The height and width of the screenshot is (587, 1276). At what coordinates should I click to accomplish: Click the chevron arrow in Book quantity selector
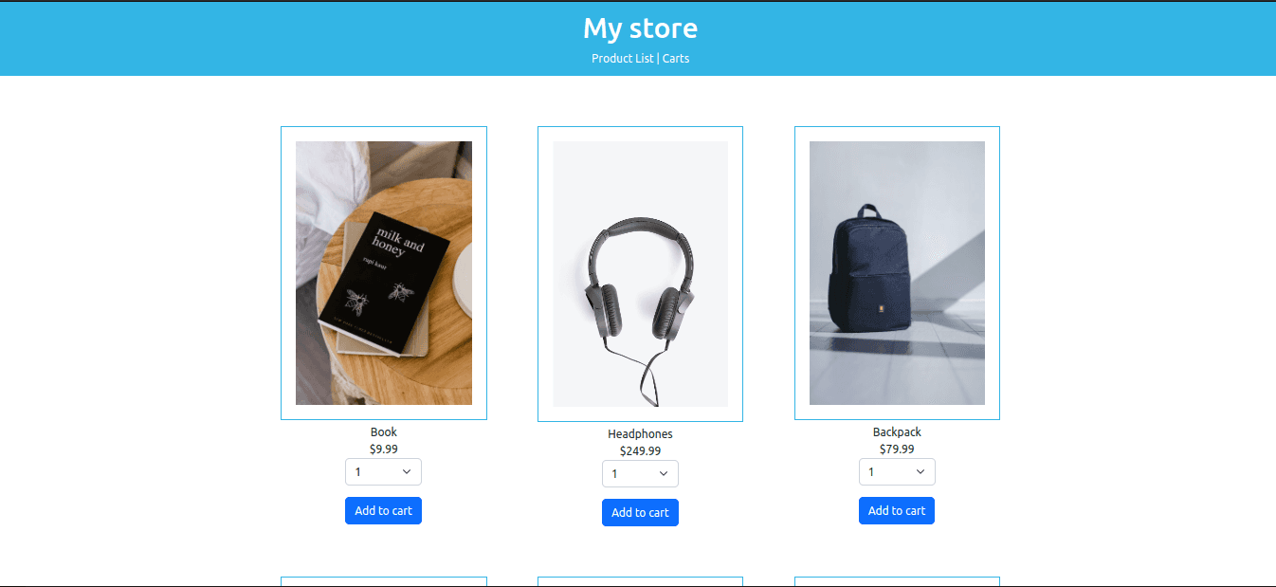(407, 471)
